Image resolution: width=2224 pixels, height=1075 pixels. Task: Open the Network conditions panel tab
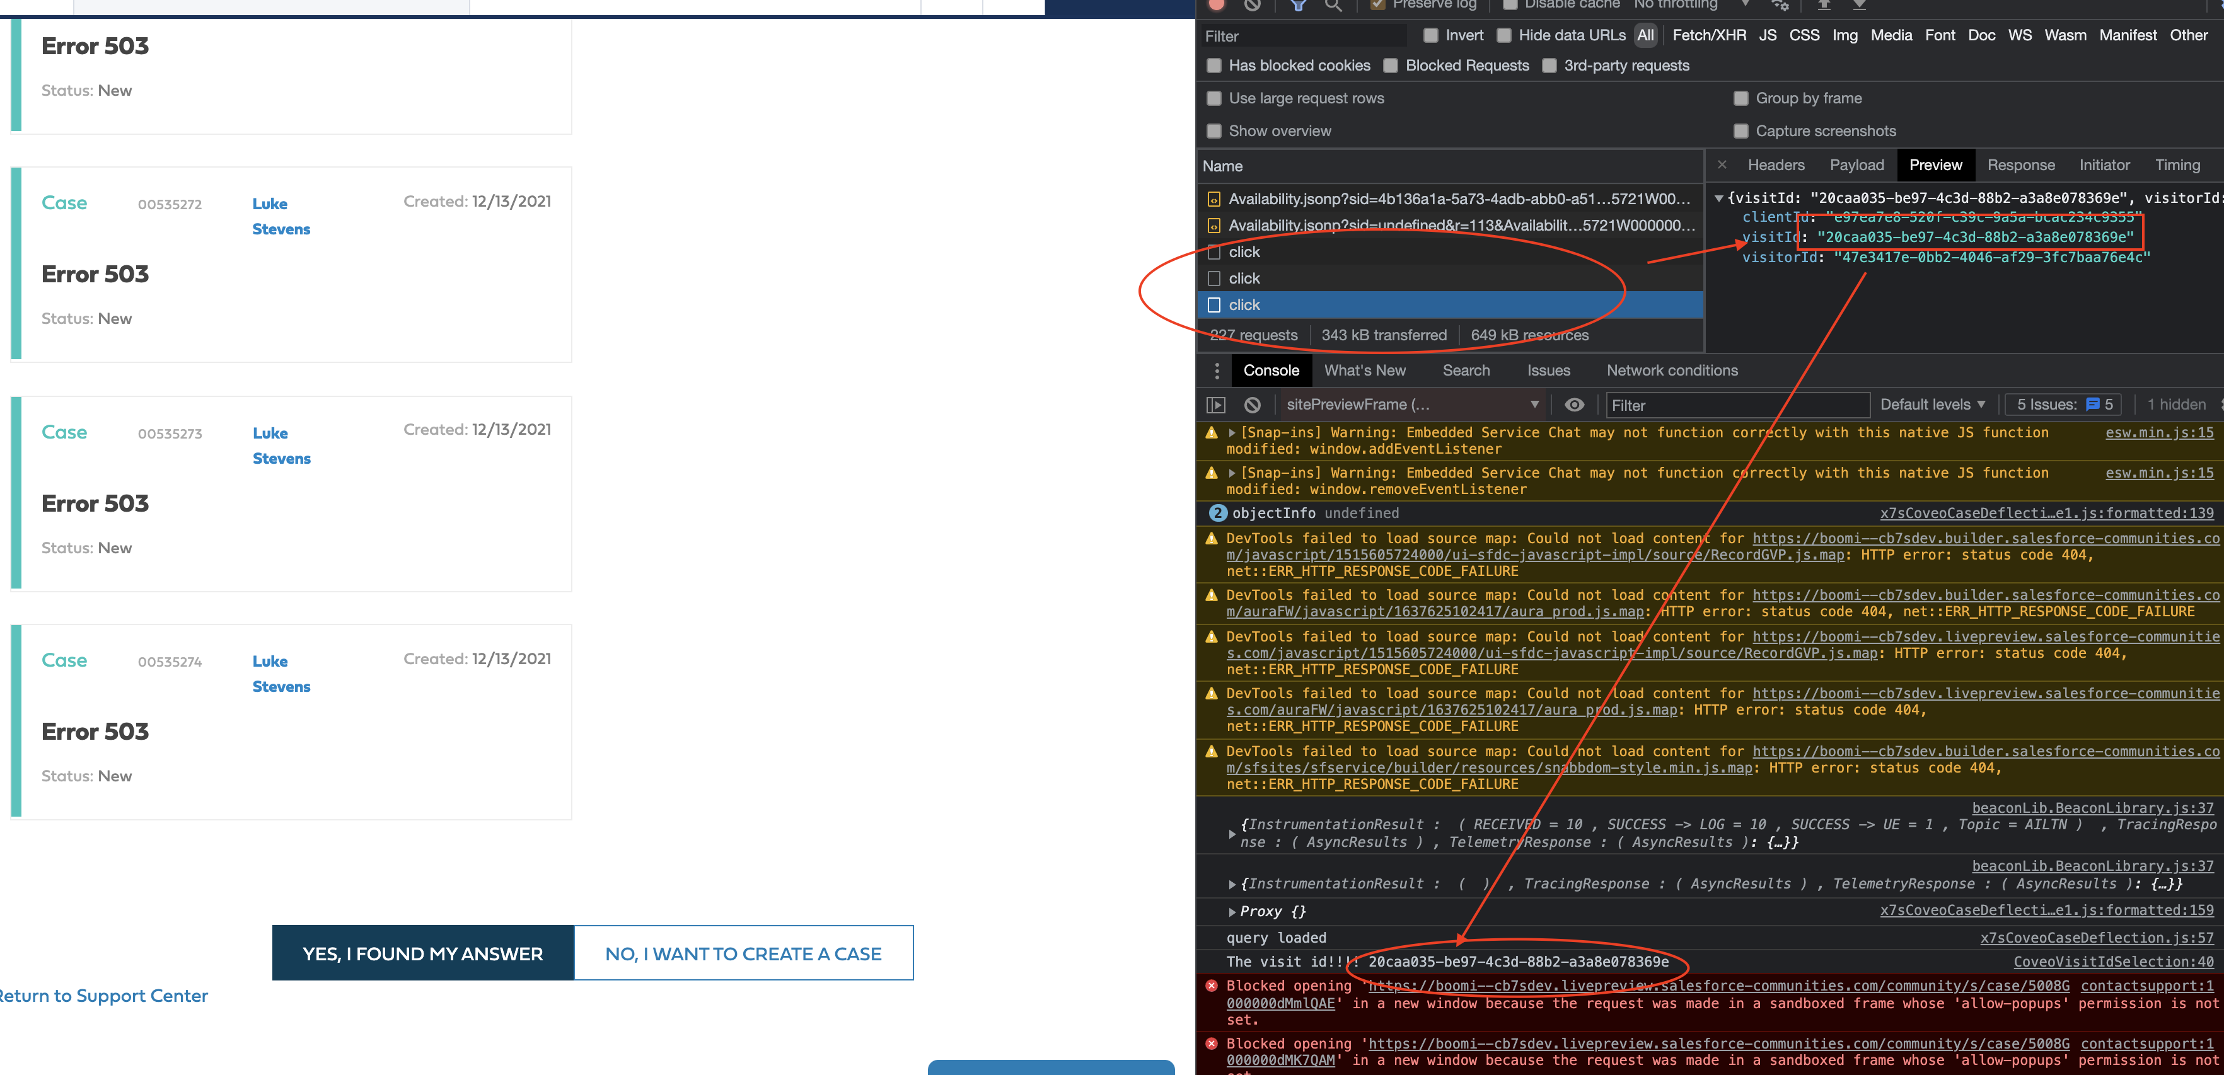point(1672,370)
